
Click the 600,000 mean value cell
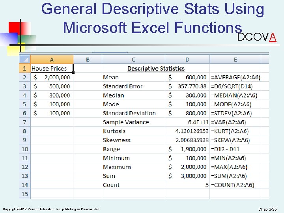187,77
